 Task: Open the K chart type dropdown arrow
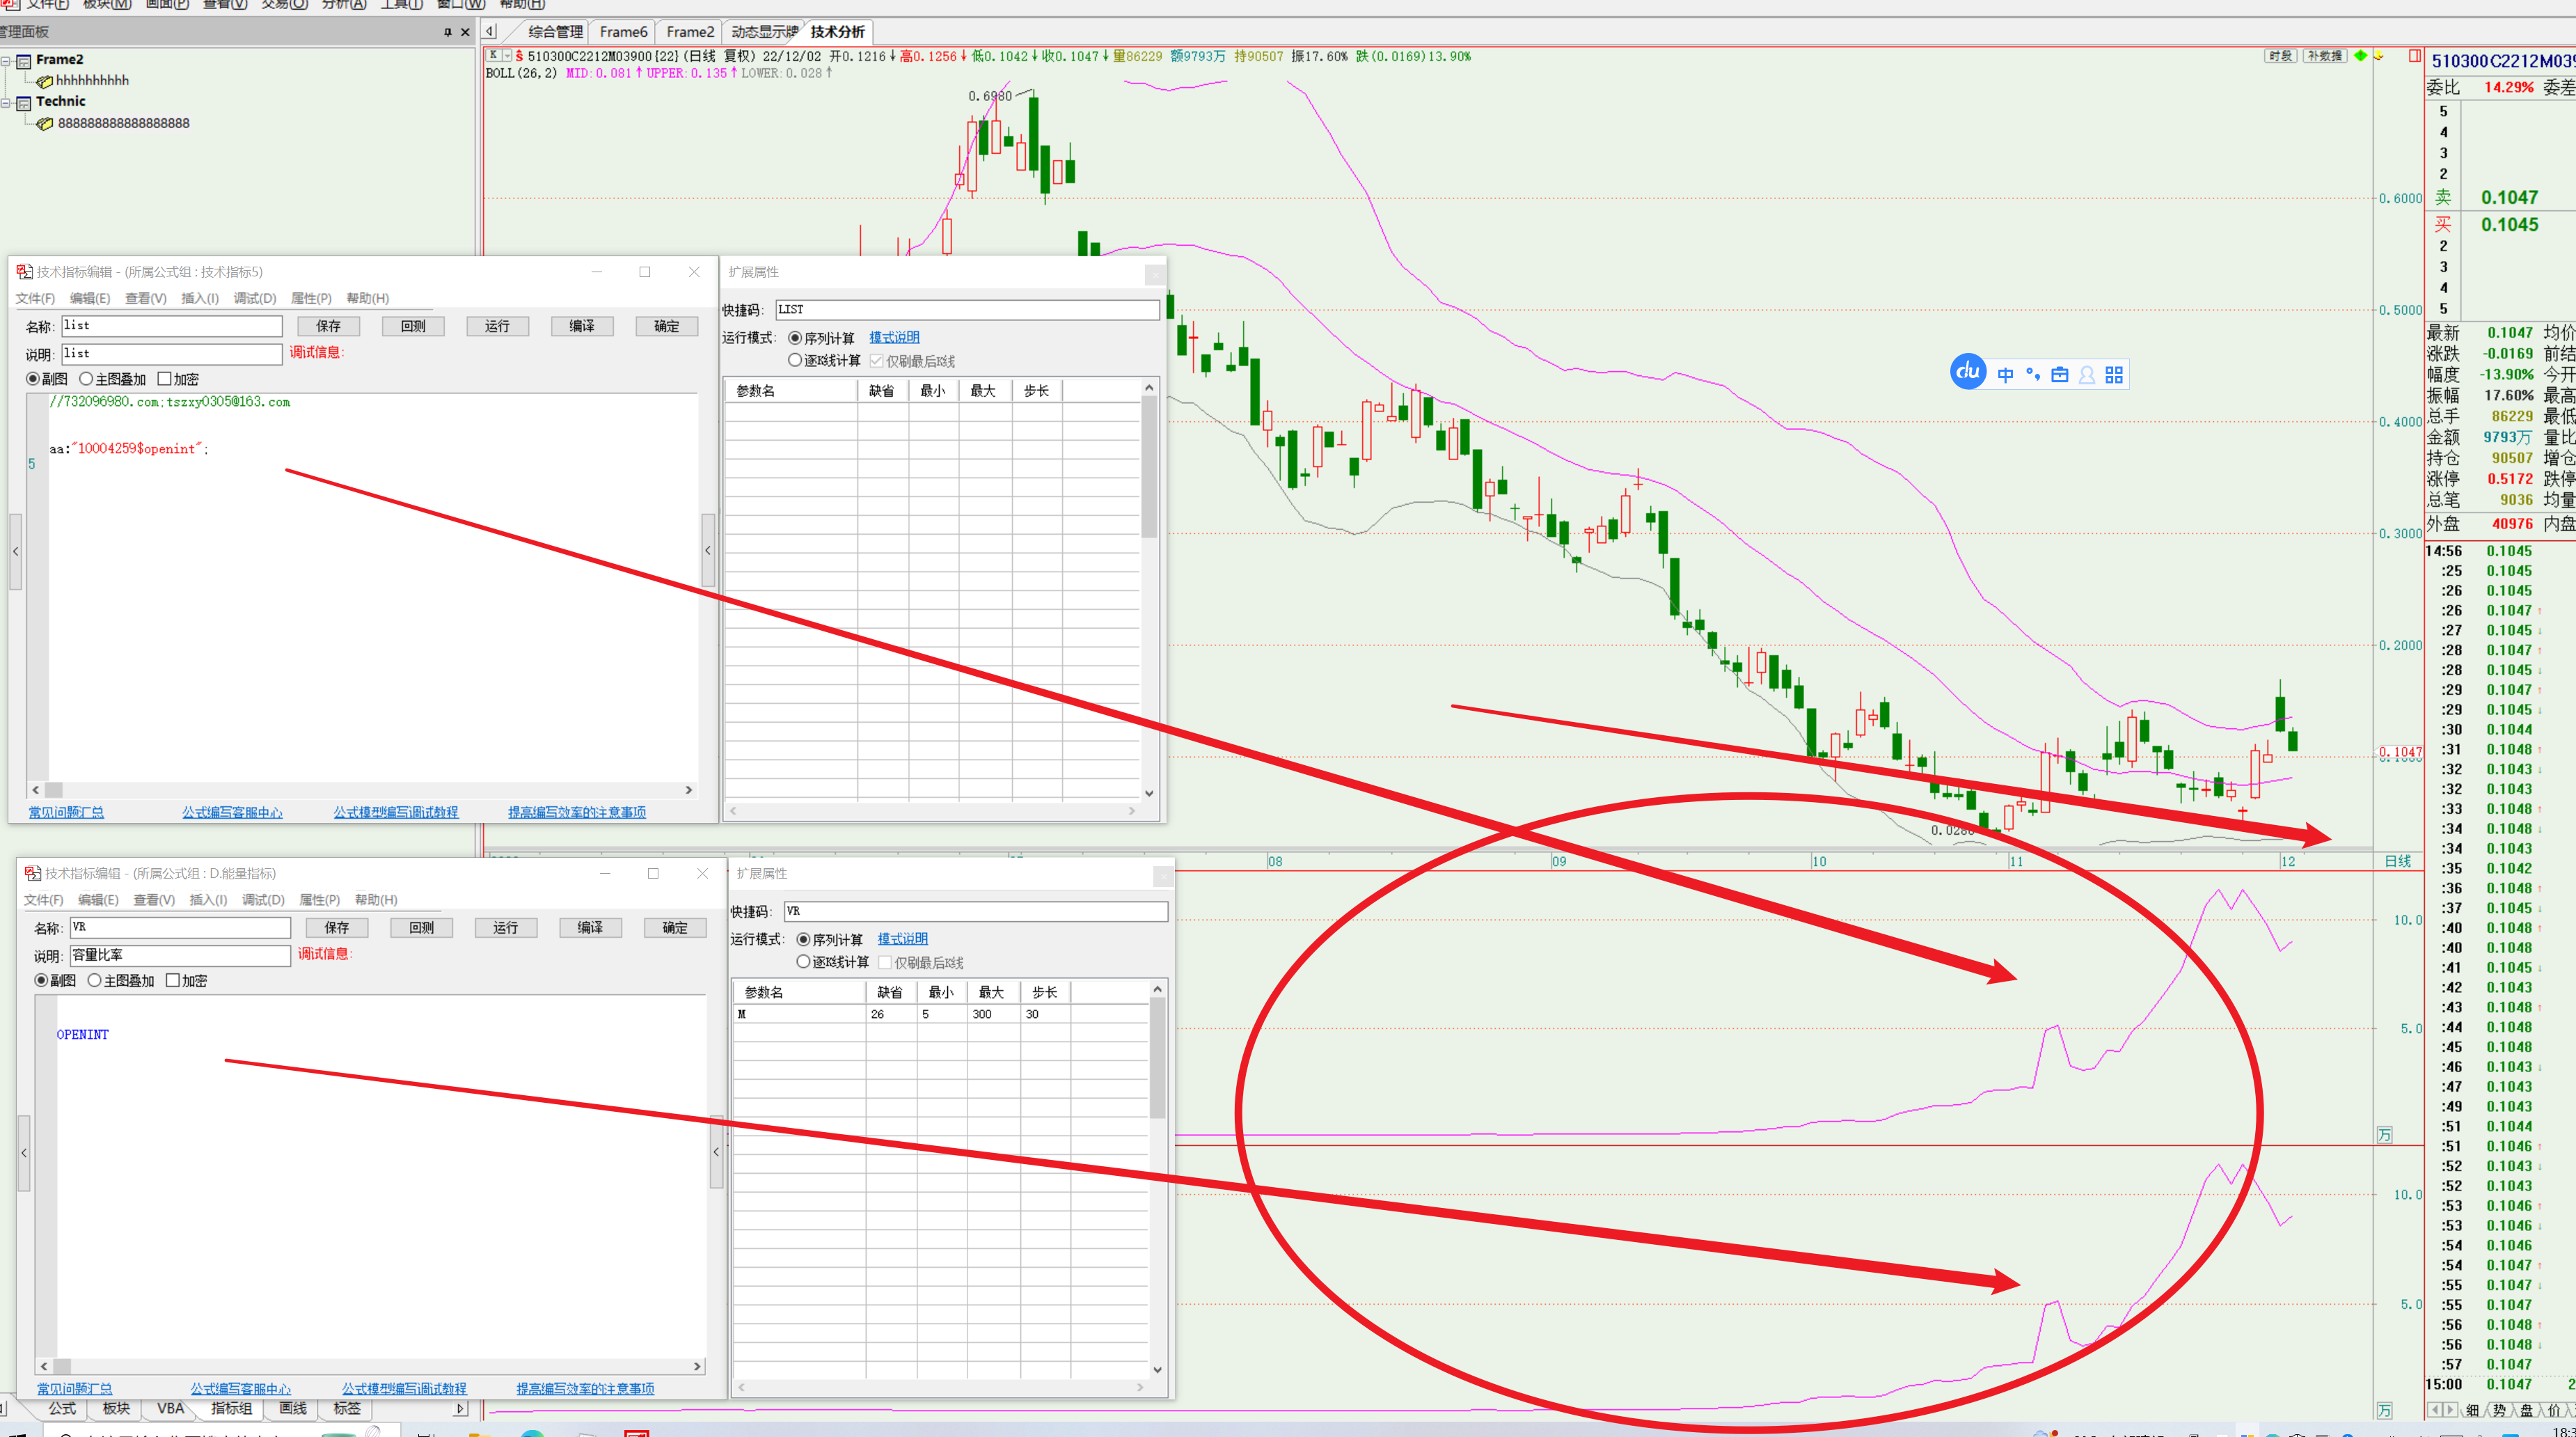click(507, 56)
